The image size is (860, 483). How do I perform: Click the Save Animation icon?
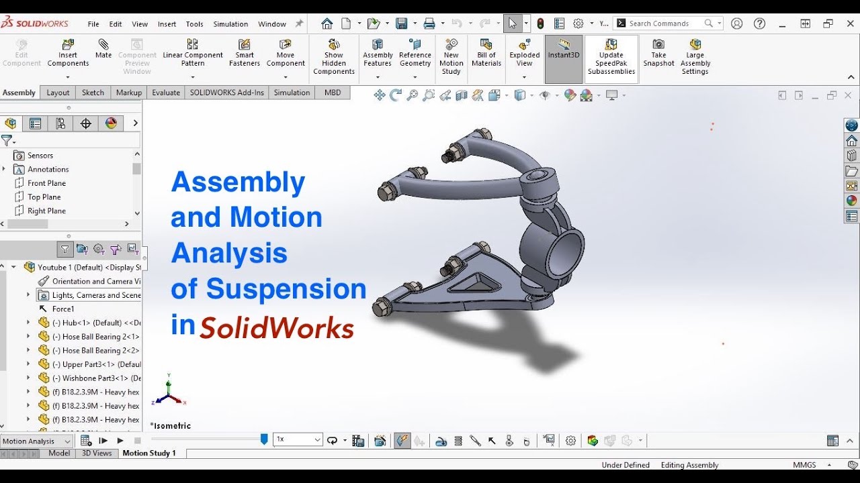click(358, 441)
